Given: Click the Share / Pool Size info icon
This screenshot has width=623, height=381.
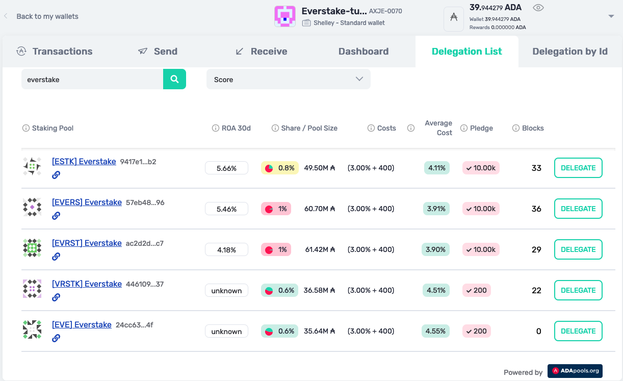Looking at the screenshot, I should 275,128.
